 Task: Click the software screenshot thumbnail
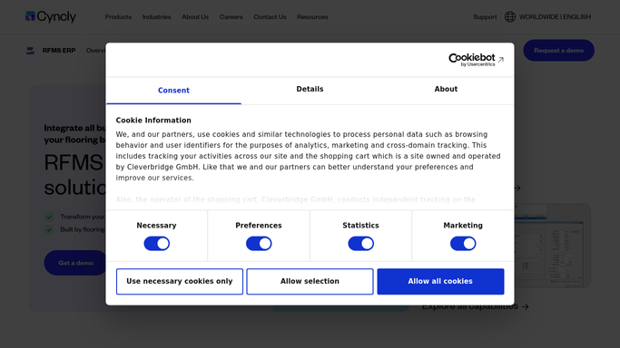[553, 246]
